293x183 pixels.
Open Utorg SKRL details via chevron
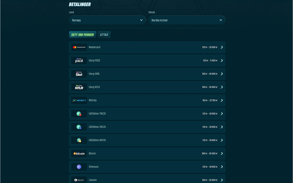[222, 74]
